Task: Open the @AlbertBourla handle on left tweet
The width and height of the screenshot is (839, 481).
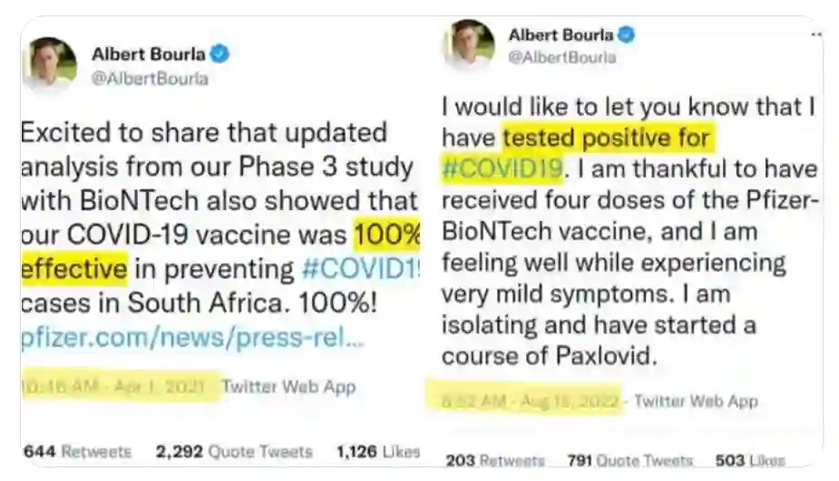Action: click(x=150, y=79)
